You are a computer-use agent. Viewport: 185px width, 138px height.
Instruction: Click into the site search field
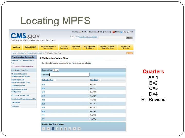(x=112, y=37)
